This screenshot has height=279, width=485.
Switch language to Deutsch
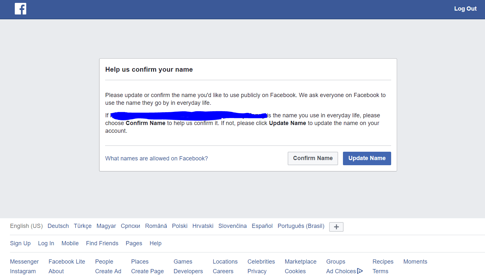(58, 226)
